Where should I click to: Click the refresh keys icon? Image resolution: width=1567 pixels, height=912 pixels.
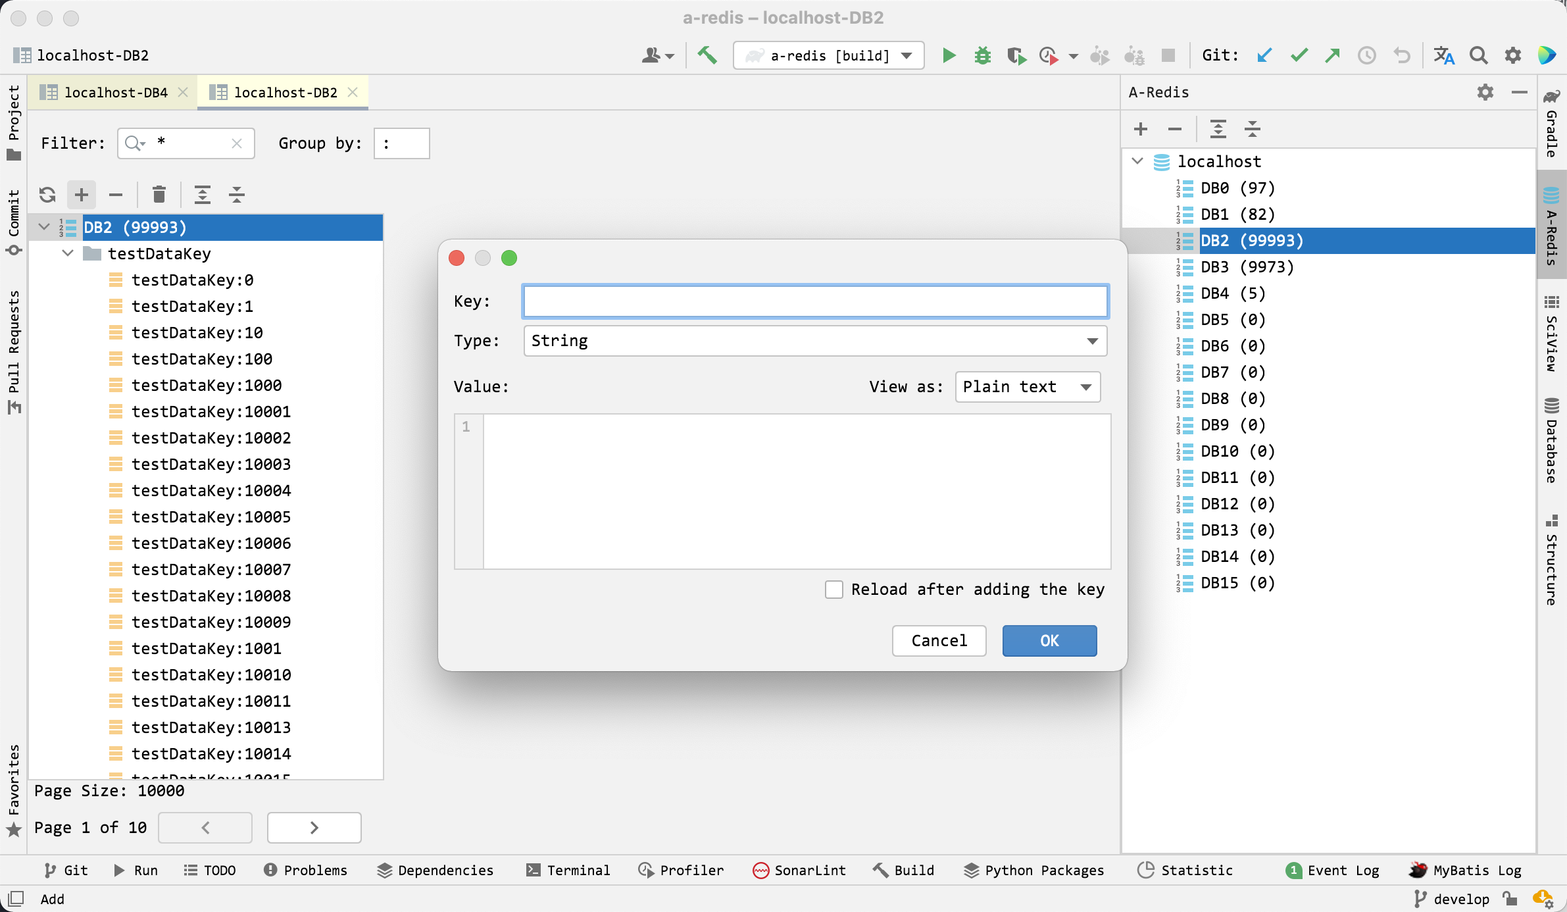pos(47,195)
